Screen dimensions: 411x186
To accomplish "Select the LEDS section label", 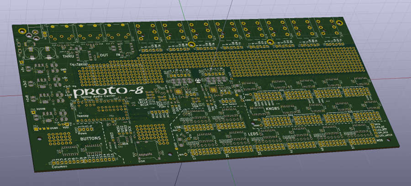I will 253,134.
